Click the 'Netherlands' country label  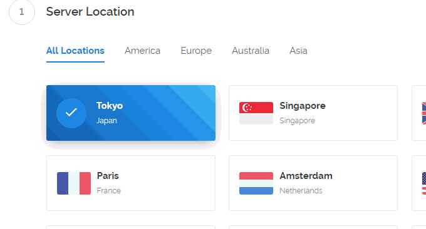[x=301, y=190]
